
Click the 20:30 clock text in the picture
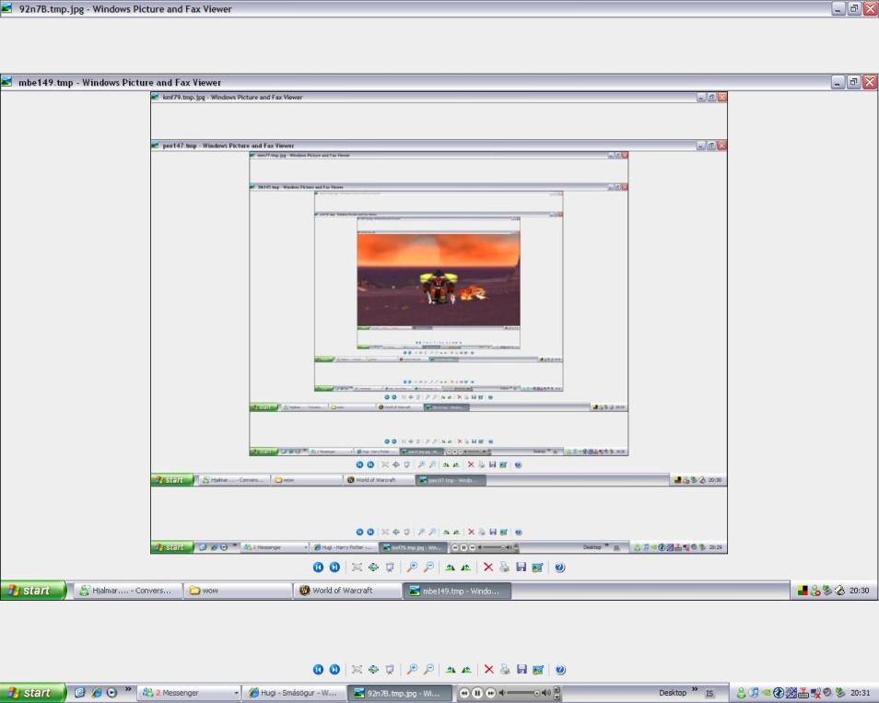[x=859, y=591]
